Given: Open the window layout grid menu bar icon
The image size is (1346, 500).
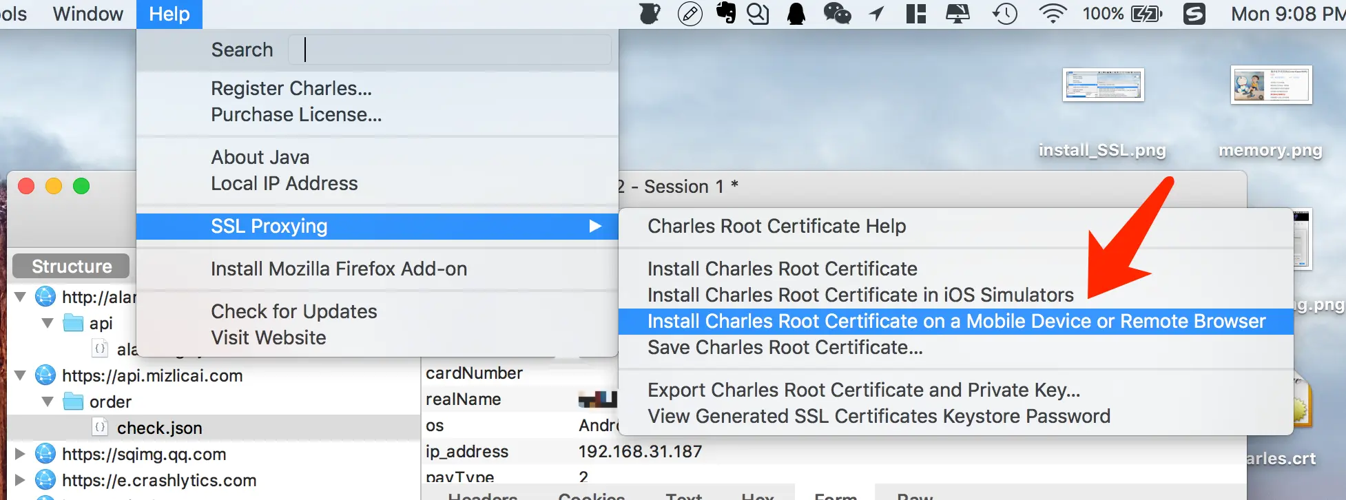Looking at the screenshot, I should click(x=916, y=14).
